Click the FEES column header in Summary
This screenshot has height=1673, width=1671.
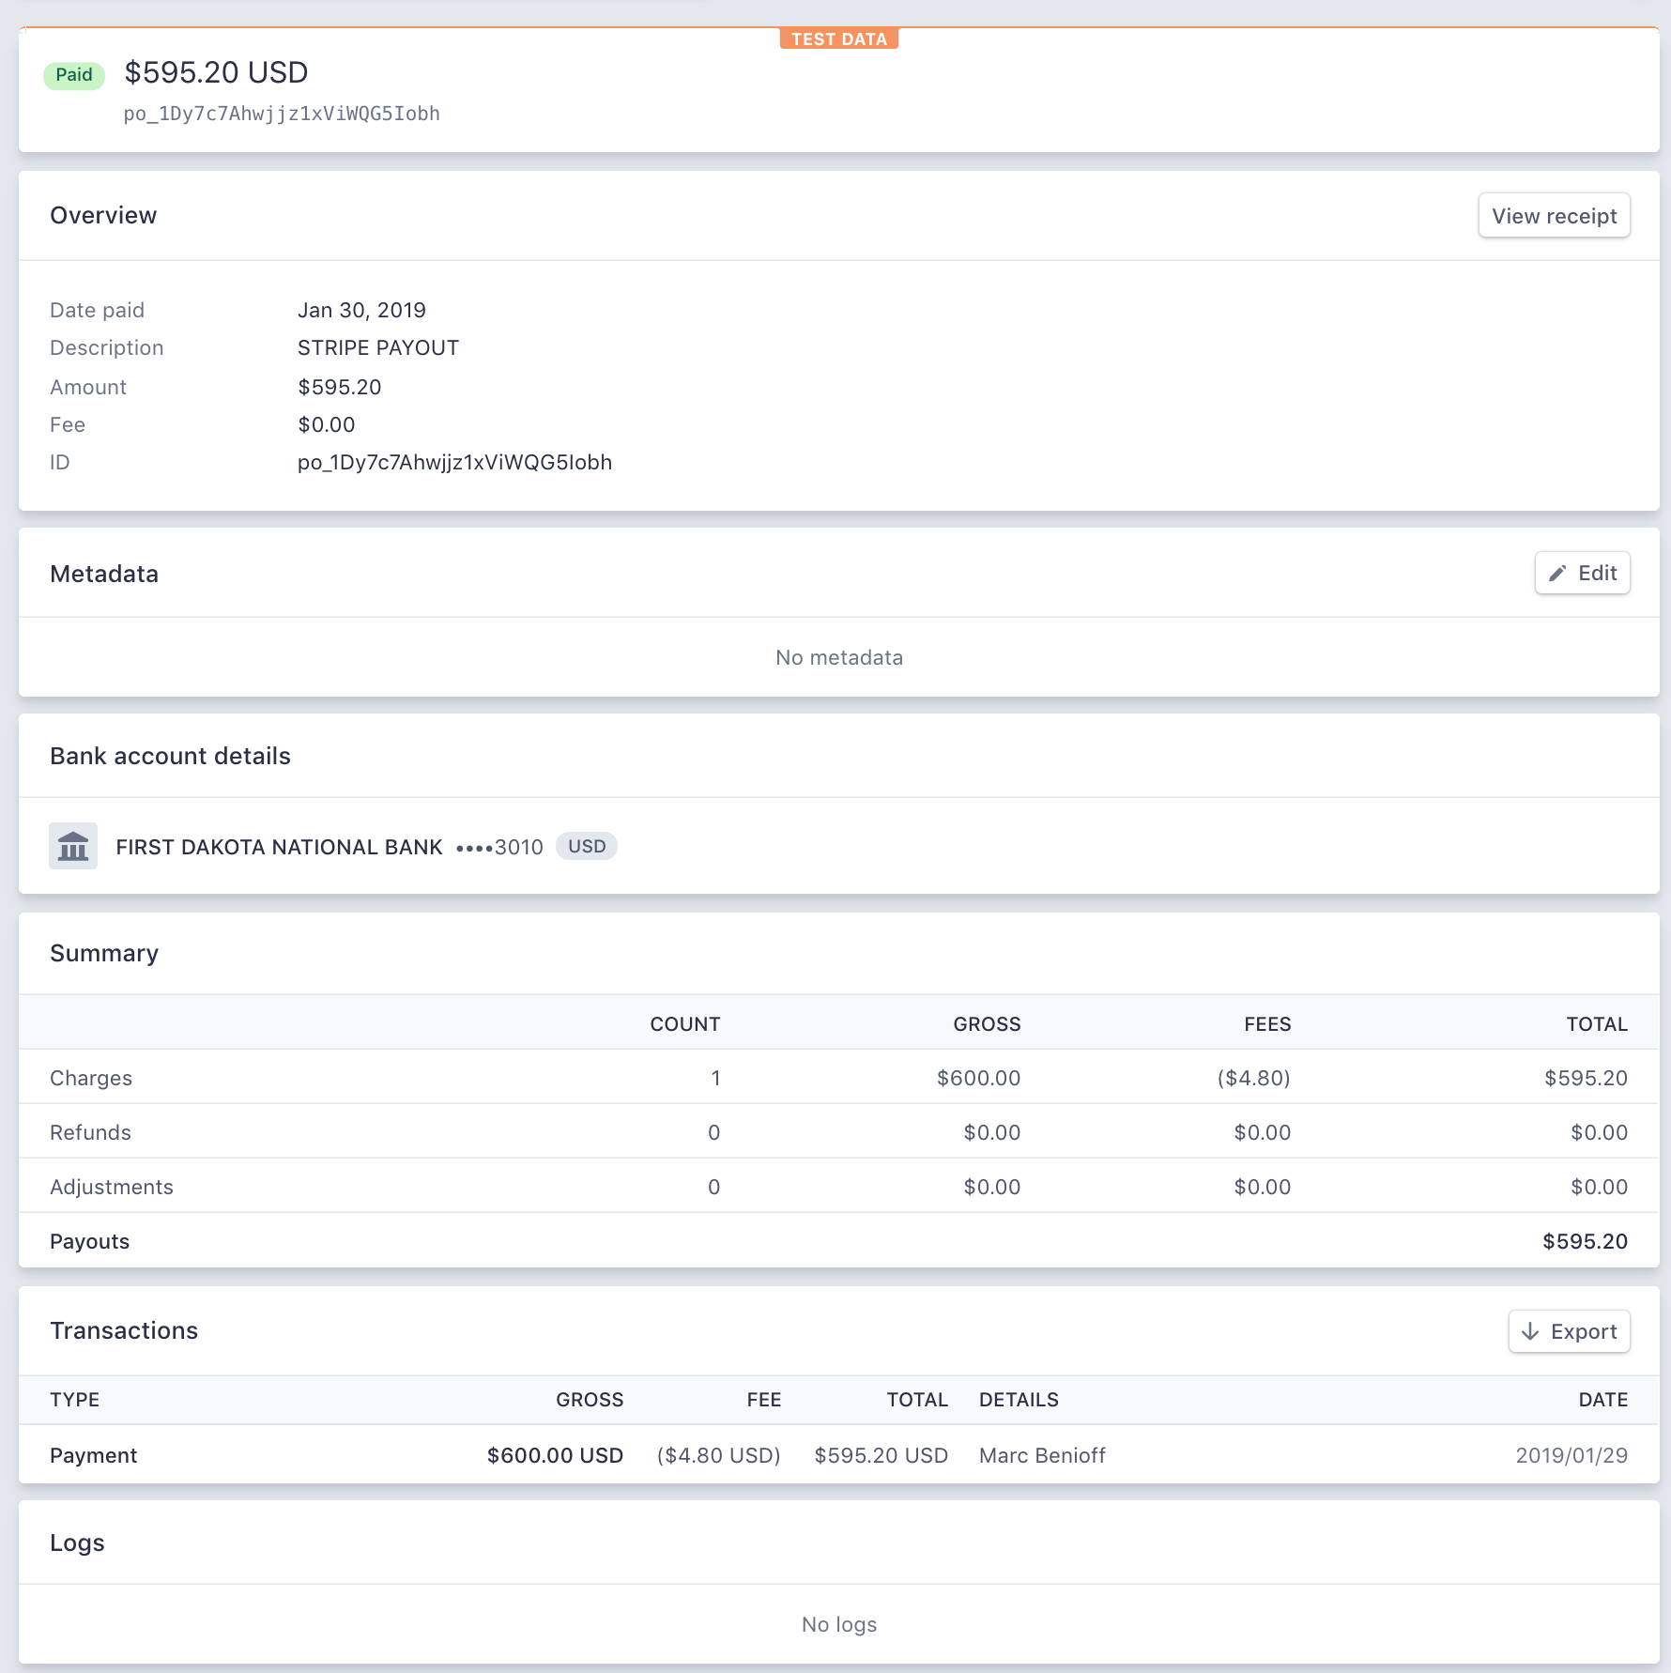[1267, 1024]
